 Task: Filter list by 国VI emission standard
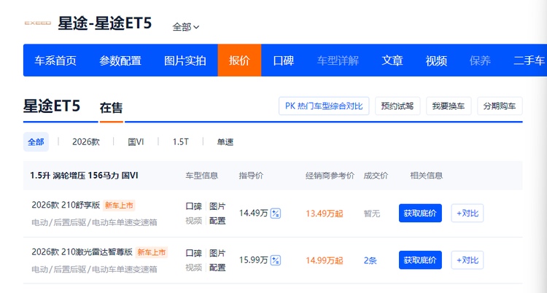point(136,142)
